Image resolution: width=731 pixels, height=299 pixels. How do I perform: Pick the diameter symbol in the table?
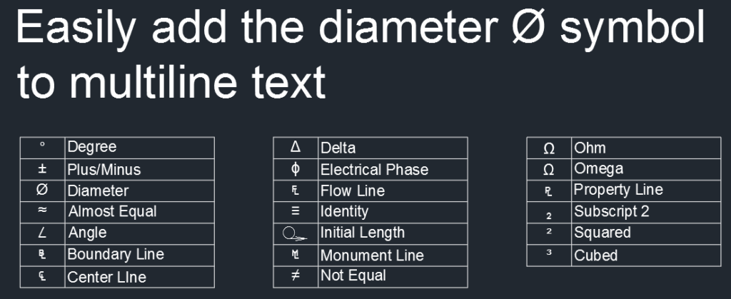(x=42, y=190)
